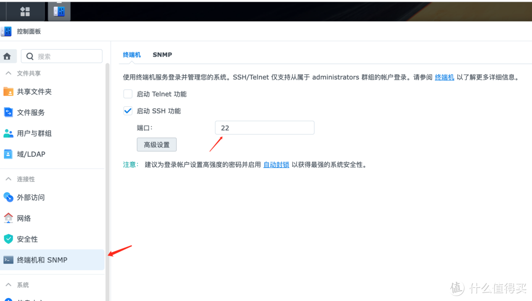Viewport: 532px width, 301px height.
Task: Switch to the SNMP tab
Action: (162, 55)
